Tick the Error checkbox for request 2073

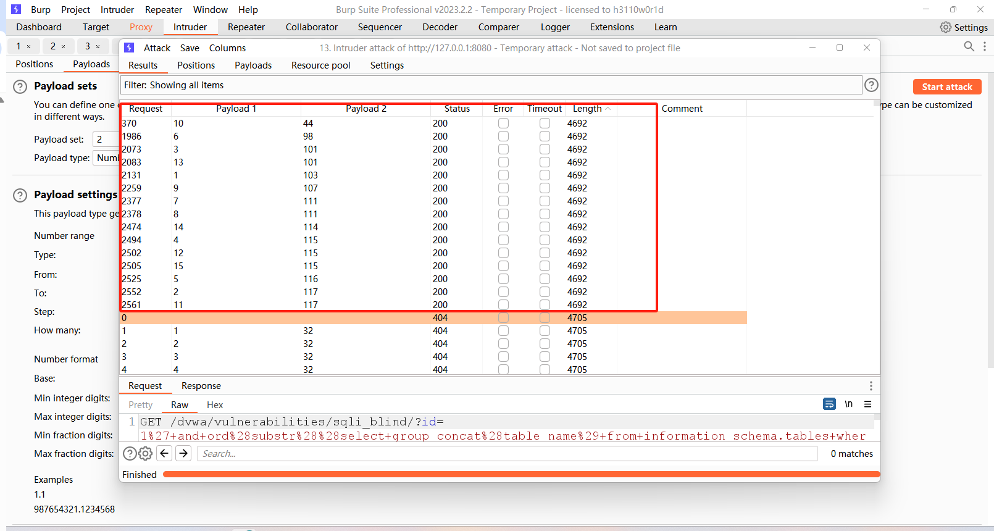click(504, 149)
